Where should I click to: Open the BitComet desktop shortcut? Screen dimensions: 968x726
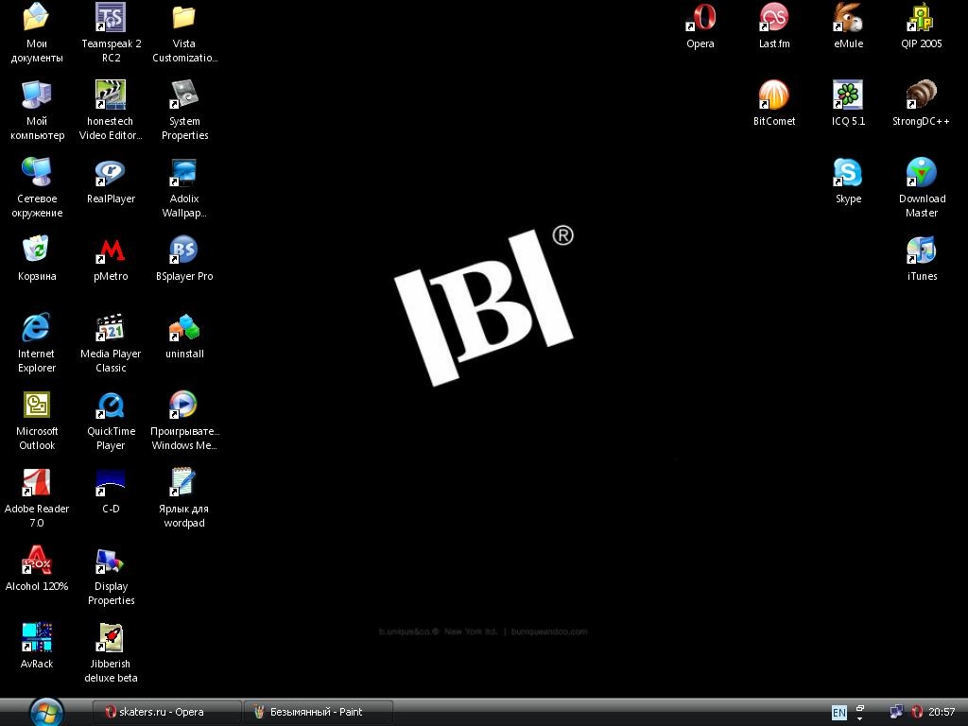click(774, 96)
